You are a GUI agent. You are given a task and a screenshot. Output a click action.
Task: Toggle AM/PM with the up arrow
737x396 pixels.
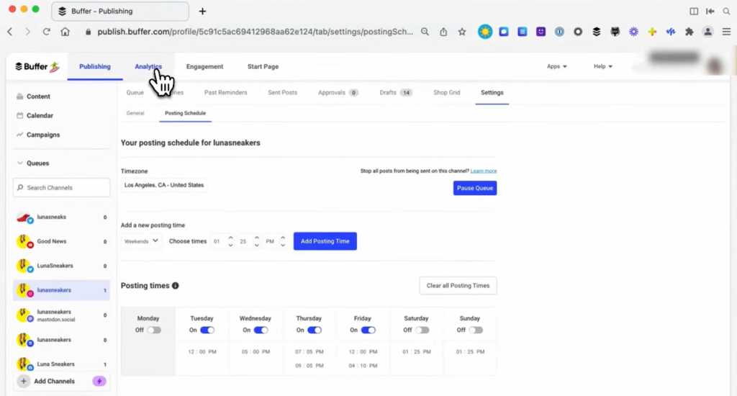(x=282, y=238)
